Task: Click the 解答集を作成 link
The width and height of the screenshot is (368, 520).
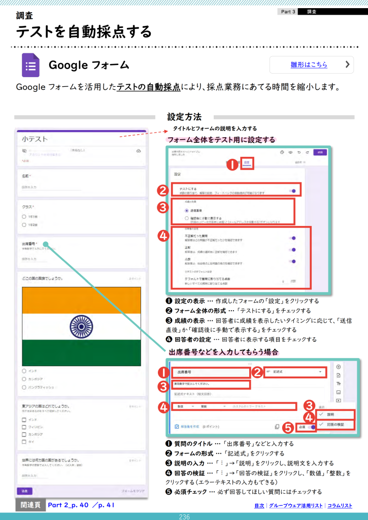Action: pos(190,427)
